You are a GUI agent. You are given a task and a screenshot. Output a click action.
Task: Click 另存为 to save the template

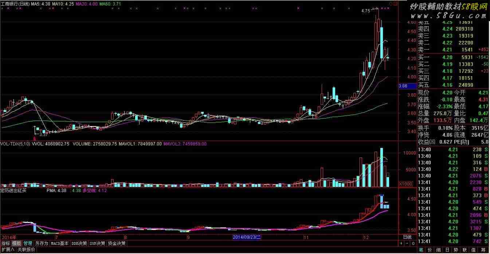(x=42, y=243)
